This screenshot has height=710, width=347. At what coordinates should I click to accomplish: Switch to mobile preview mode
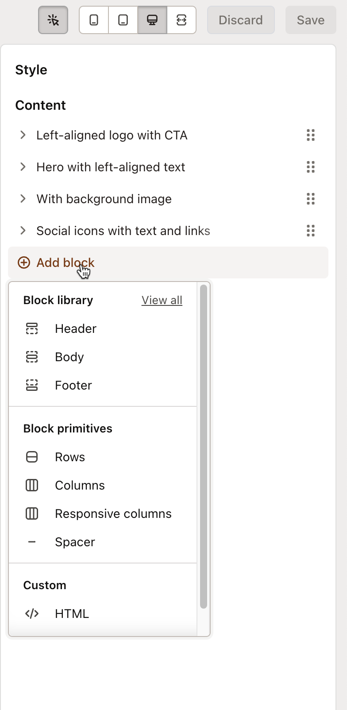tap(93, 20)
